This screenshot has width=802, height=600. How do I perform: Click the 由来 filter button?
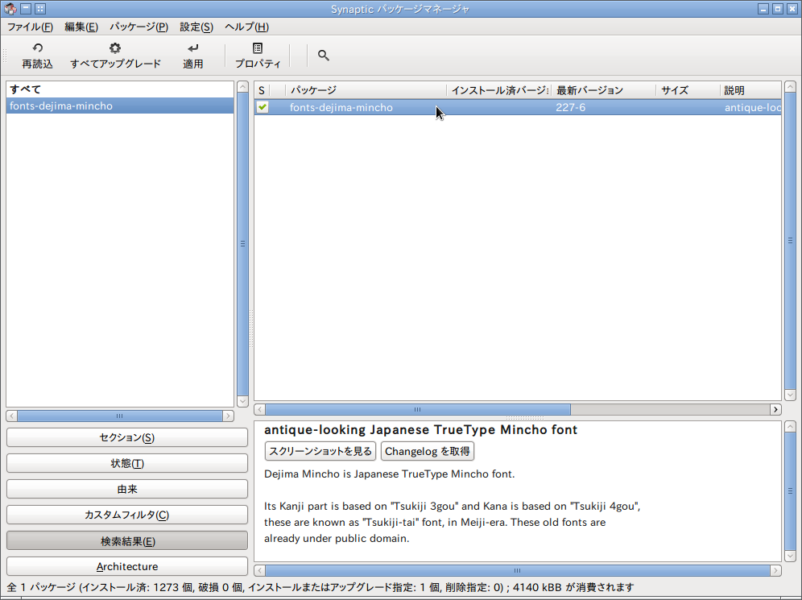[x=127, y=489]
